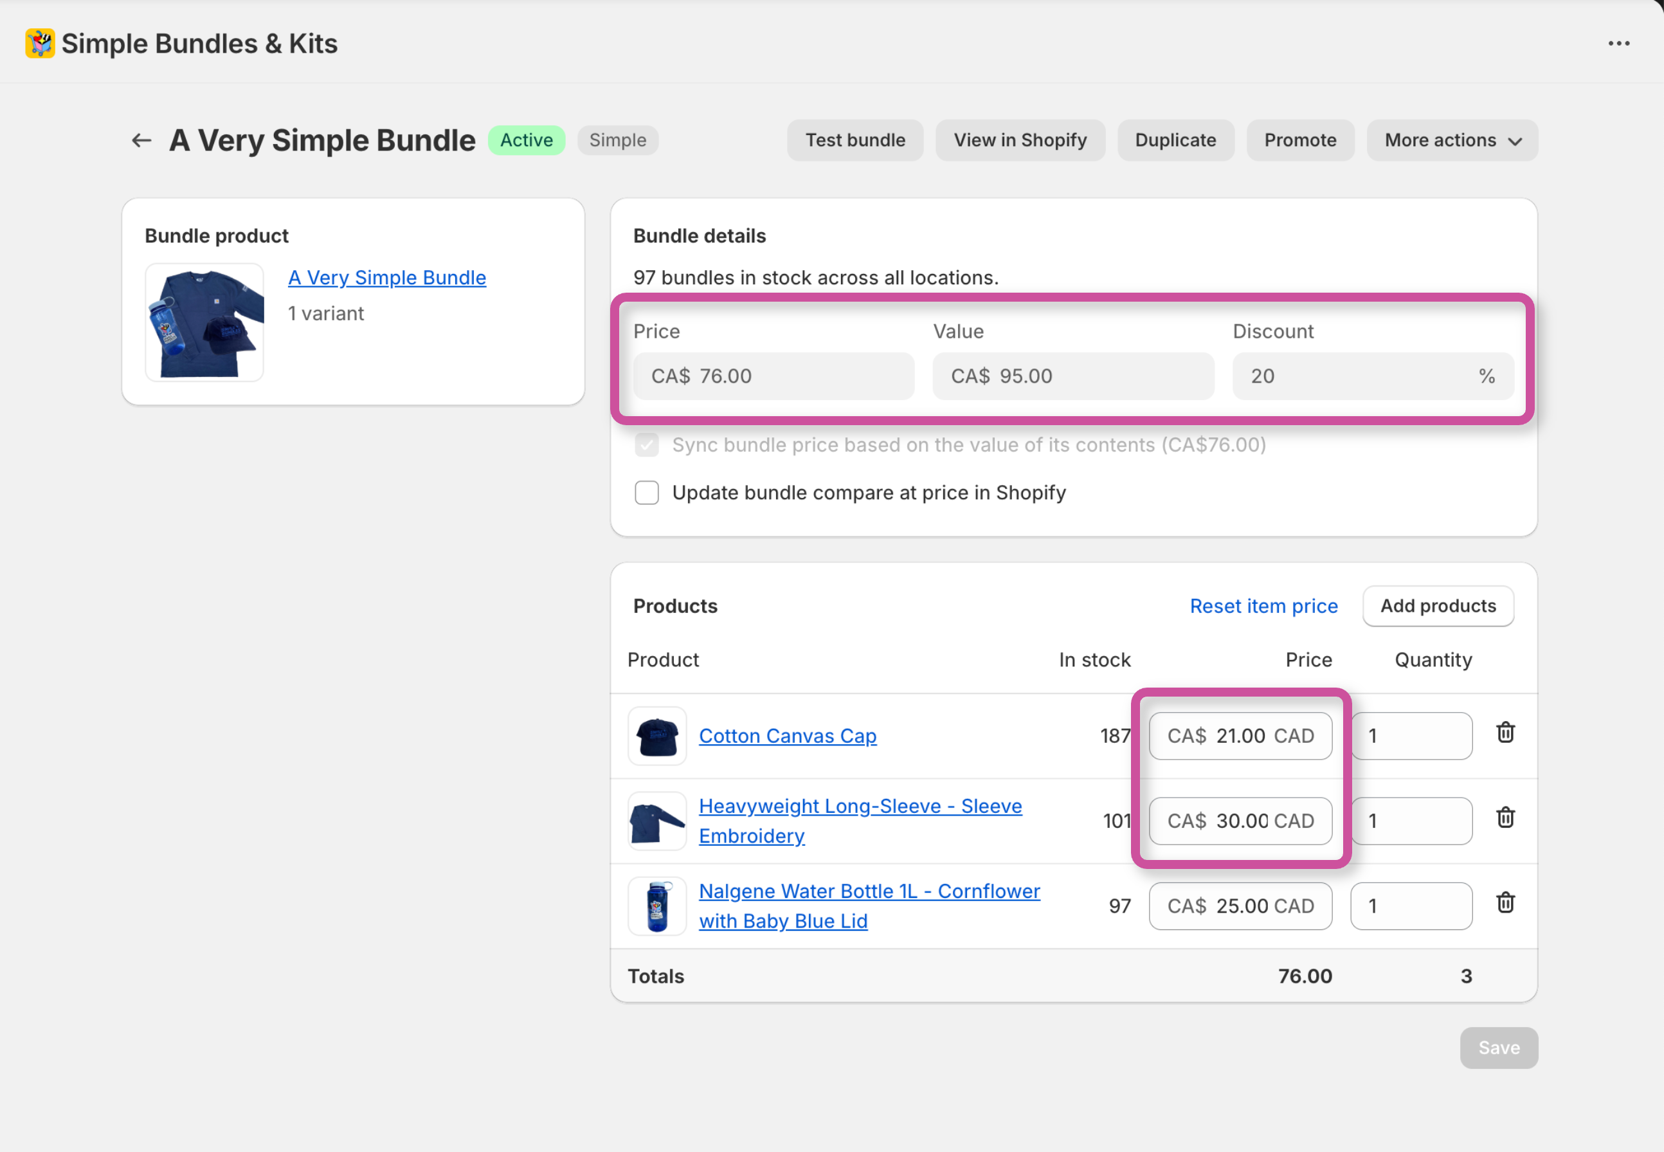The image size is (1664, 1152).
Task: Delete the Heavyweight Long-Sleeve row
Action: (x=1505, y=818)
